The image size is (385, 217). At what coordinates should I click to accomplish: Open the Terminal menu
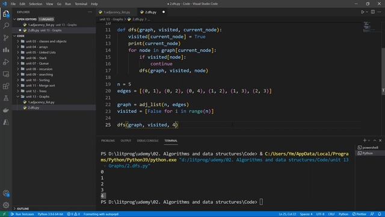[x=81, y=4]
